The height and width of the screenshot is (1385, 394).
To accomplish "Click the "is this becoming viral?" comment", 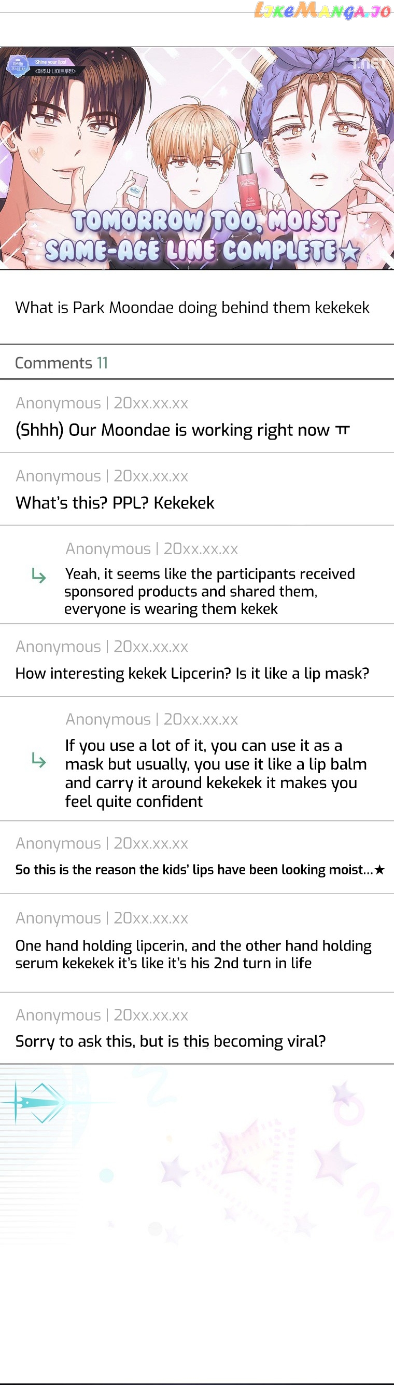I will (170, 1041).
